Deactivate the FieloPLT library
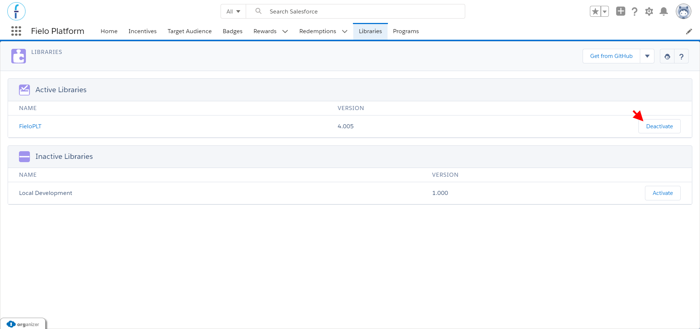 point(660,126)
